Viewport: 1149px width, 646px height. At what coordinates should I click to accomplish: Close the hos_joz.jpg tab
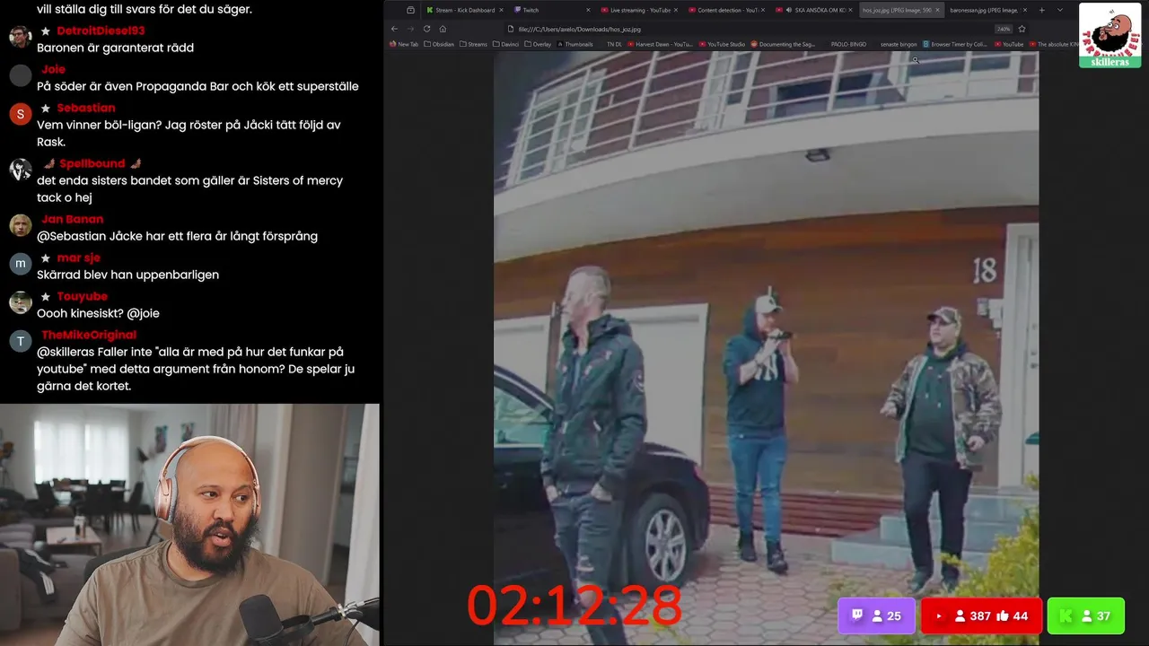pyautogui.click(x=937, y=10)
